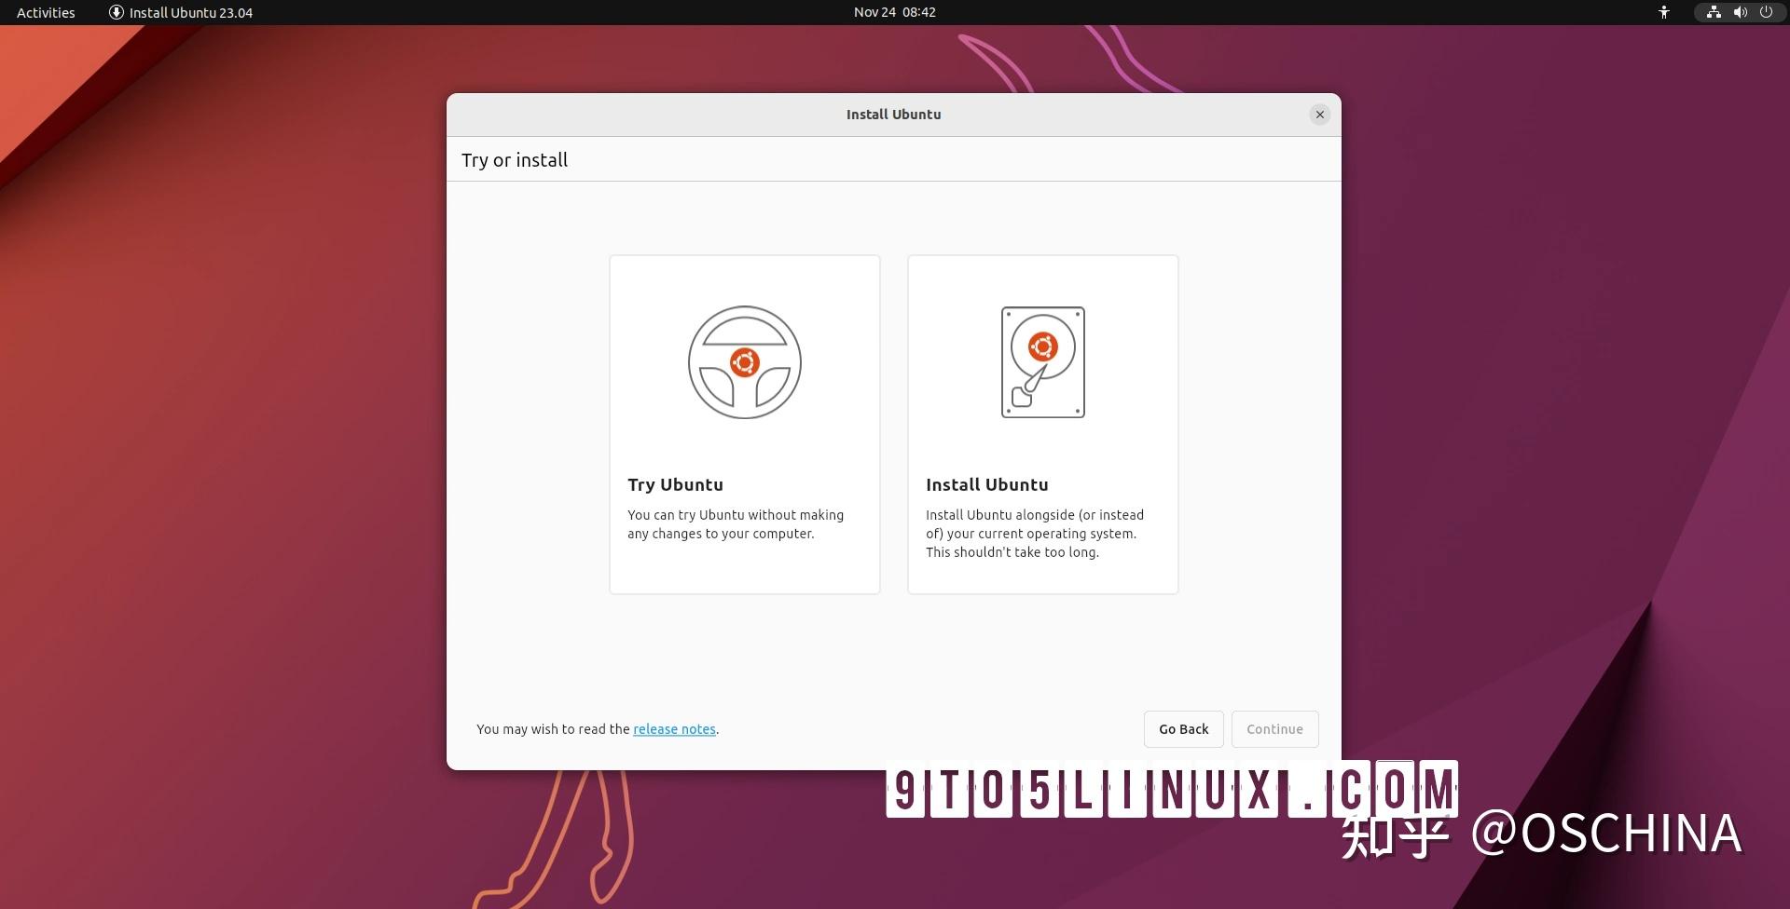Click the Install Ubuntu app icon in the top bar
The height and width of the screenshot is (909, 1790).
(x=116, y=12)
